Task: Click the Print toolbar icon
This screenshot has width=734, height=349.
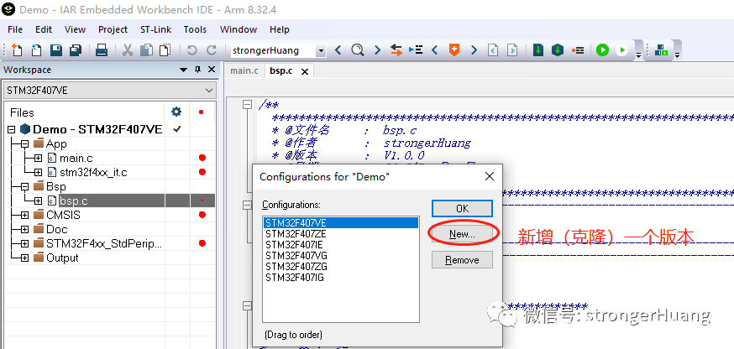Action: pos(102,50)
